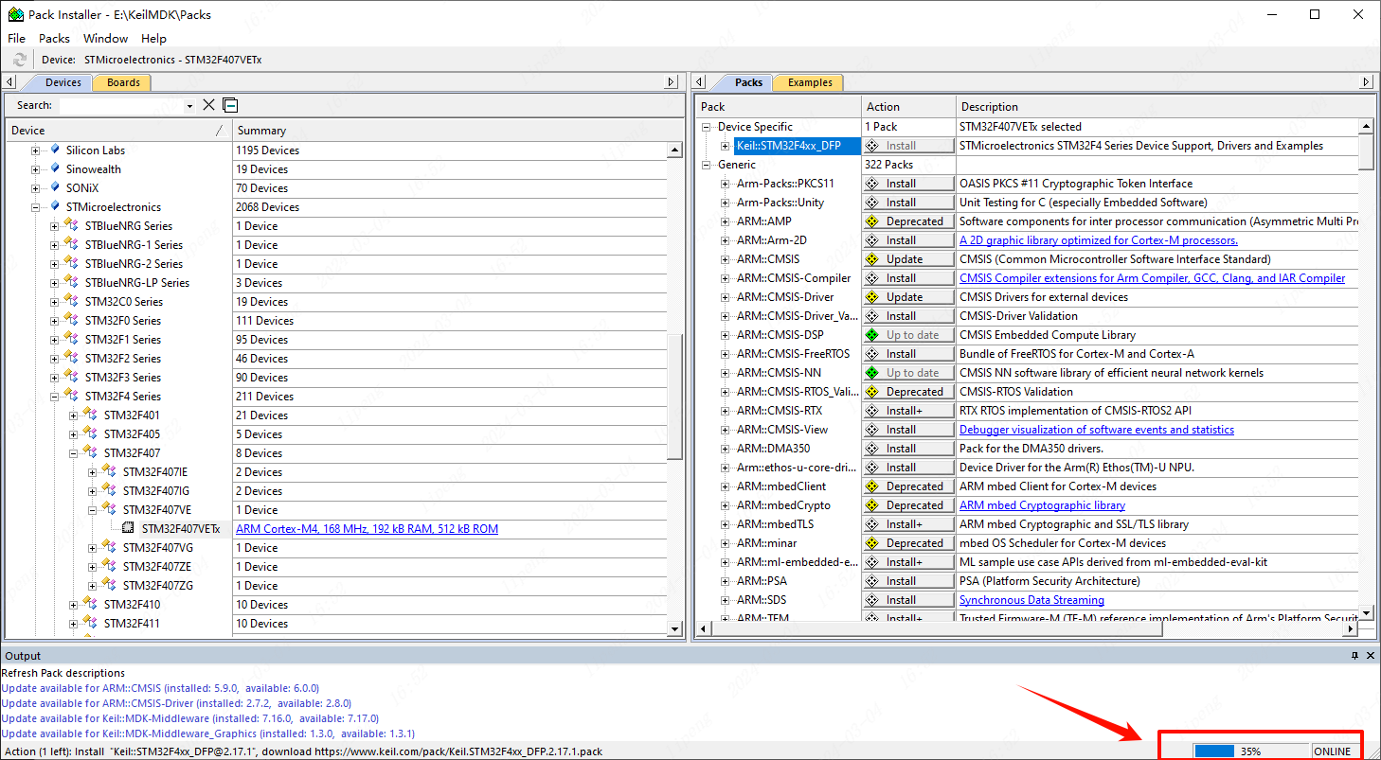Open the Packs menu
The width and height of the screenshot is (1381, 760).
pos(54,39)
